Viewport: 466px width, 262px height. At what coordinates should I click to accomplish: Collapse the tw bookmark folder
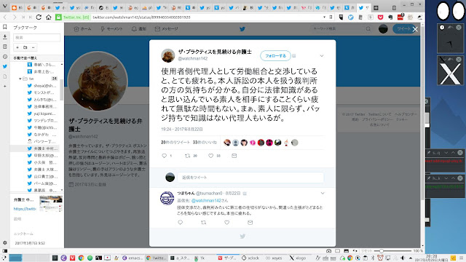pos(20,79)
